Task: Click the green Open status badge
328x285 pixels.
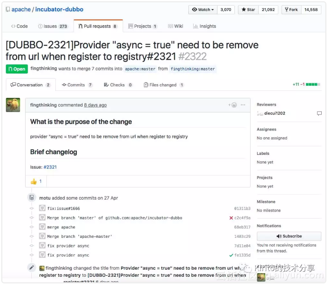Action: pos(17,69)
